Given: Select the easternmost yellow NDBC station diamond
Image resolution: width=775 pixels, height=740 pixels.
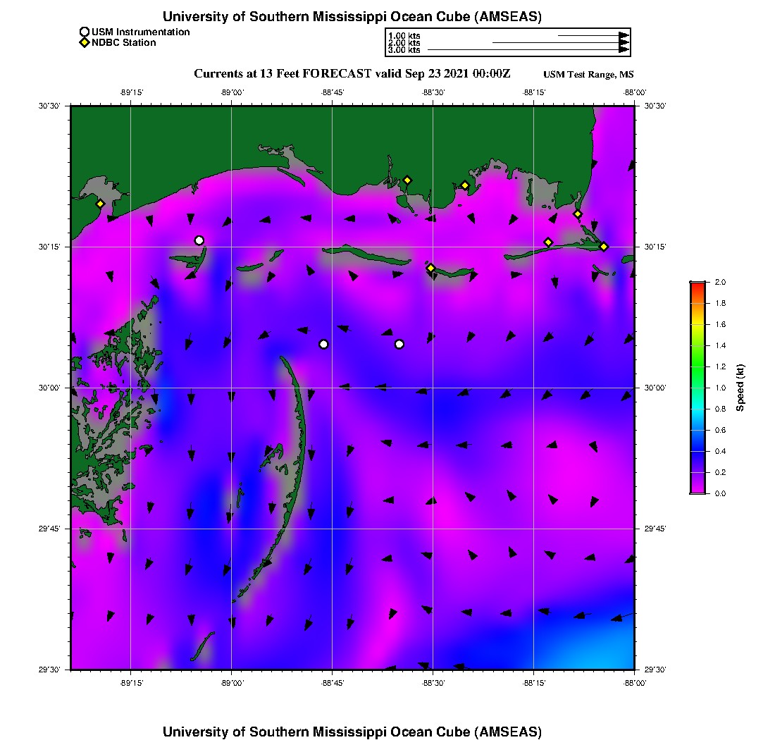Looking at the screenshot, I should (604, 246).
